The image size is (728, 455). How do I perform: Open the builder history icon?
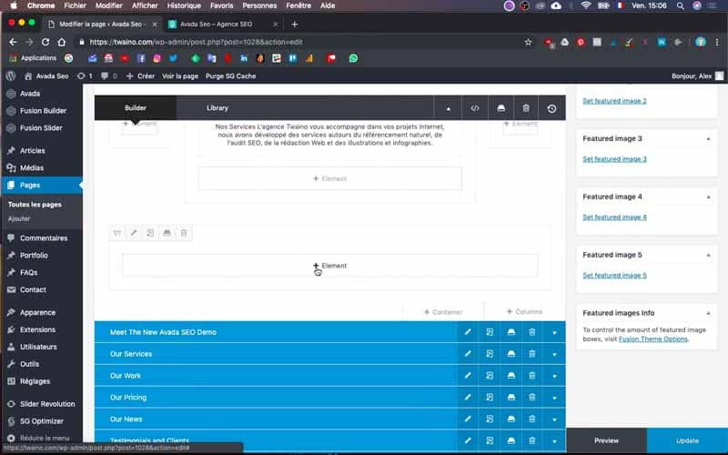click(551, 108)
